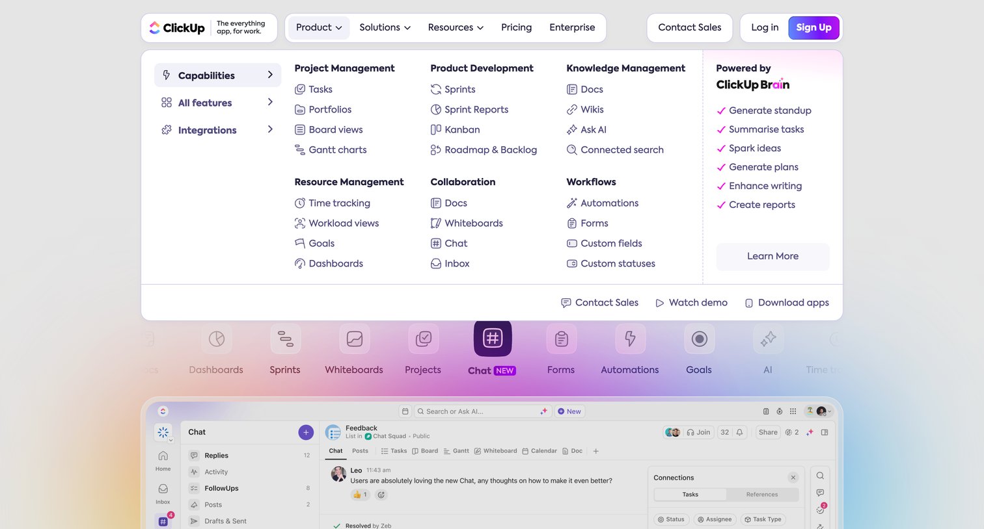
Task: Click the Home icon in the app sidebar
Action: [163, 460]
